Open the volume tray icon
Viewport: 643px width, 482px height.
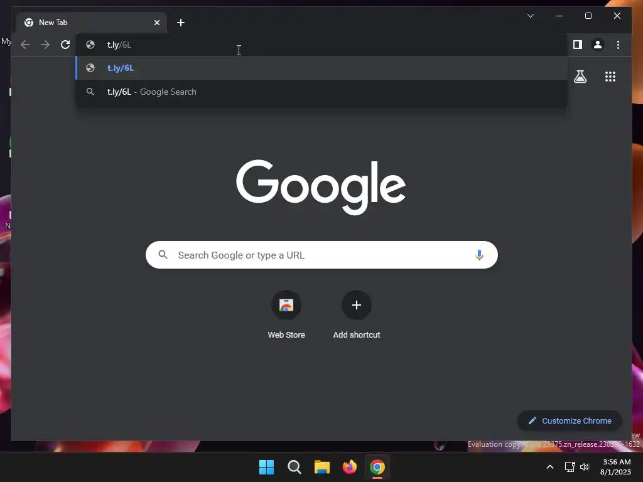tap(585, 467)
